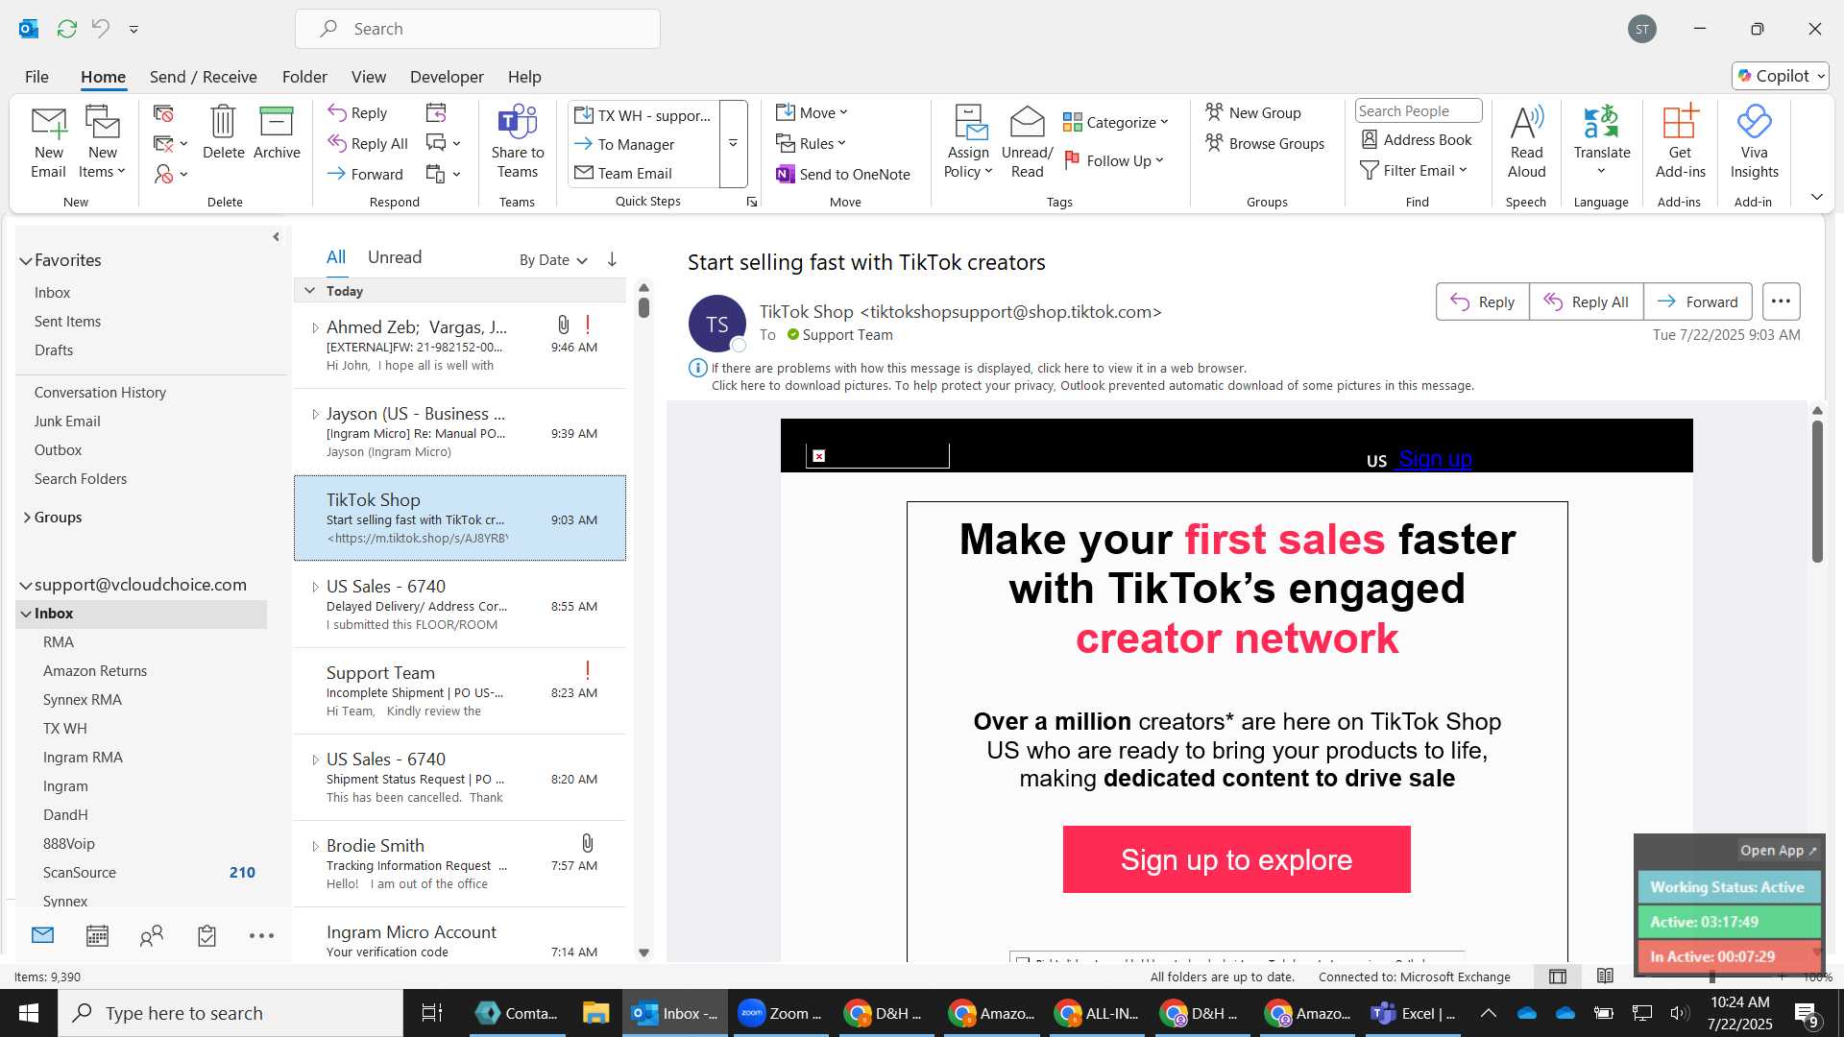This screenshot has height=1037, width=1844.
Task: Switch to Reading view in the status bar
Action: click(x=1605, y=977)
